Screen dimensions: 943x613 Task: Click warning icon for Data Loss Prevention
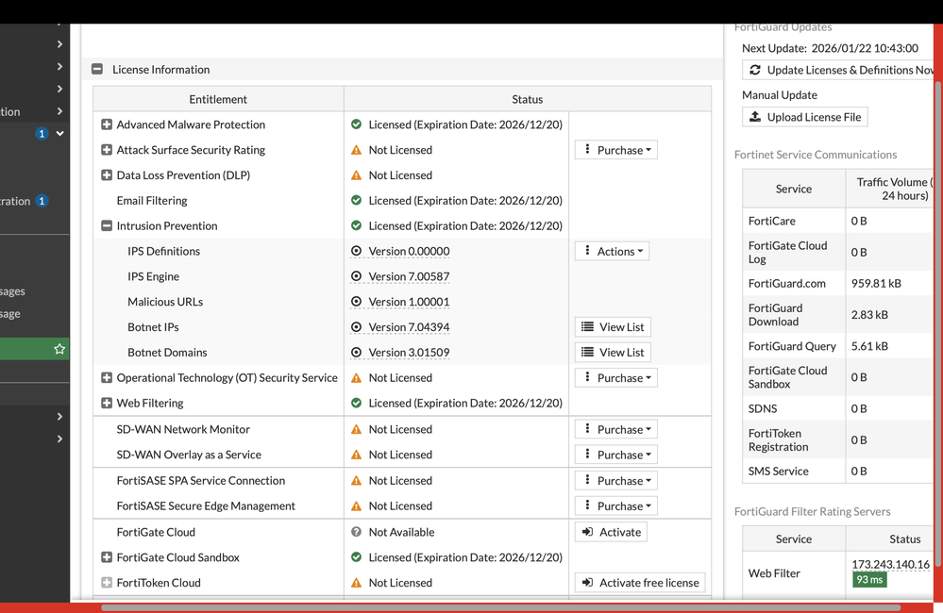356,174
